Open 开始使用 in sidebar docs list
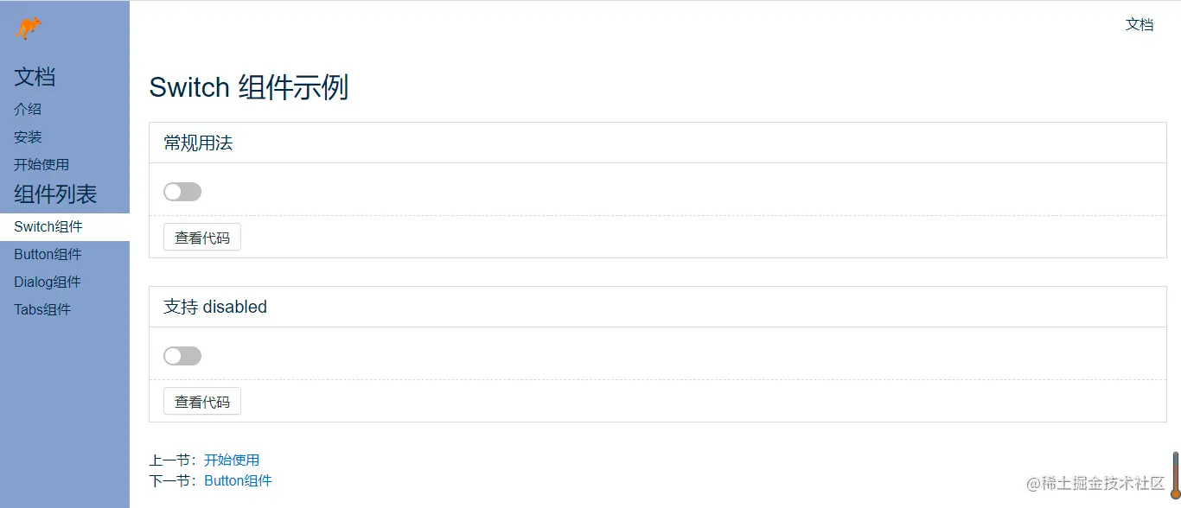The height and width of the screenshot is (508, 1181). click(x=41, y=165)
